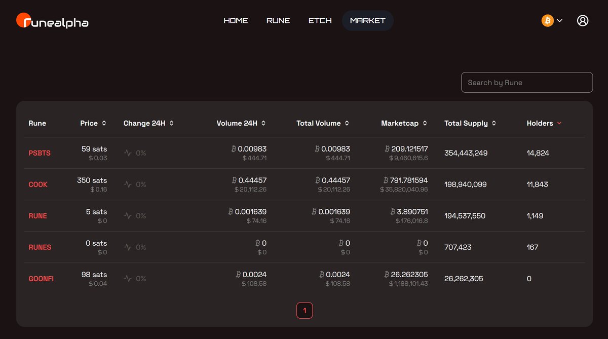Click the runealpha logo
608x339 pixels.
pos(52,21)
